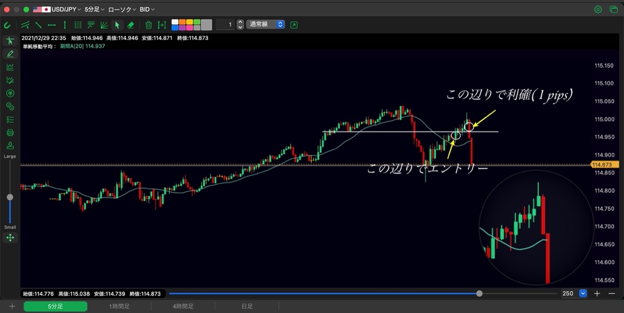Select the diagonal line tool
The width and height of the screenshot is (624, 313).
coord(38,24)
